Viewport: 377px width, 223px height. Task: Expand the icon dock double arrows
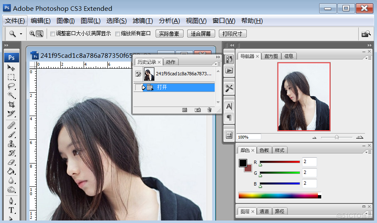[x=232, y=45]
